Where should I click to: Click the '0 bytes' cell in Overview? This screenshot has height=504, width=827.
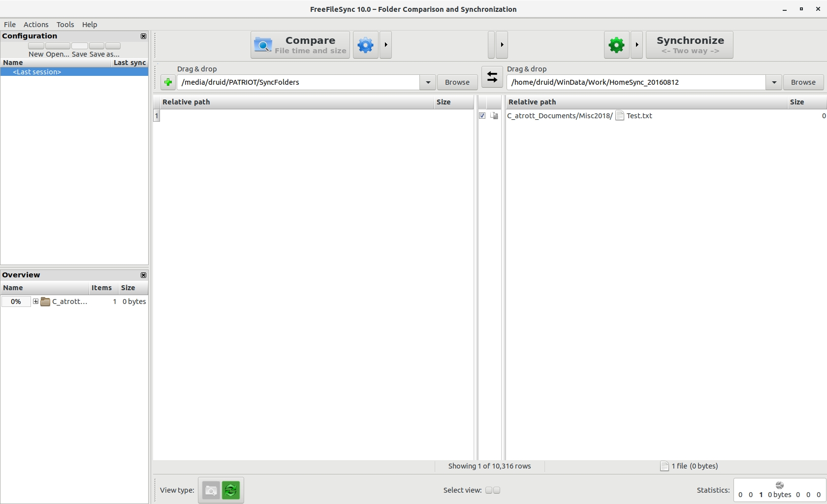coord(134,302)
